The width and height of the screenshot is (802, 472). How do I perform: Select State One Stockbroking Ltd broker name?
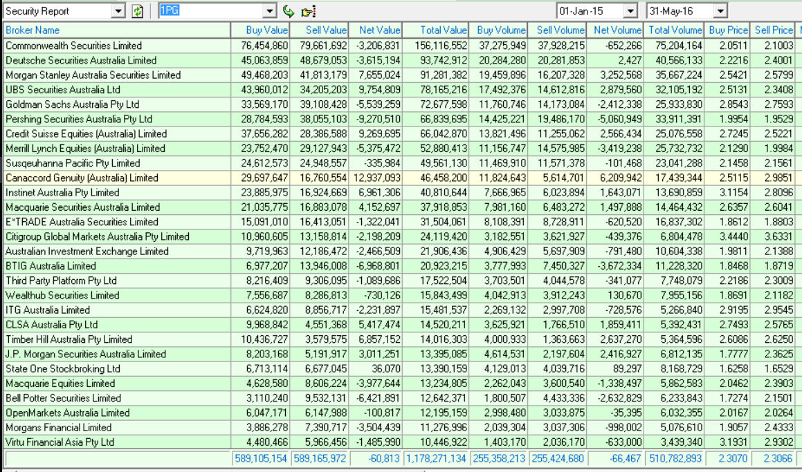pyautogui.click(x=63, y=369)
